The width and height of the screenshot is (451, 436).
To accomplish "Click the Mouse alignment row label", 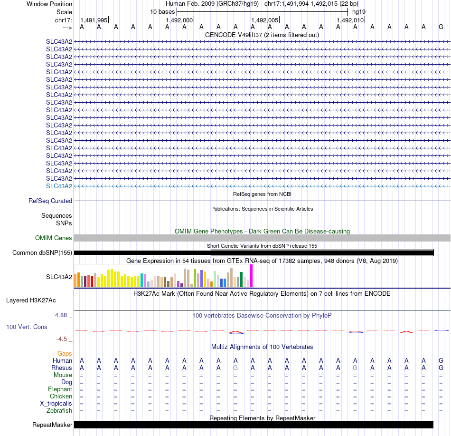I will [63, 375].
